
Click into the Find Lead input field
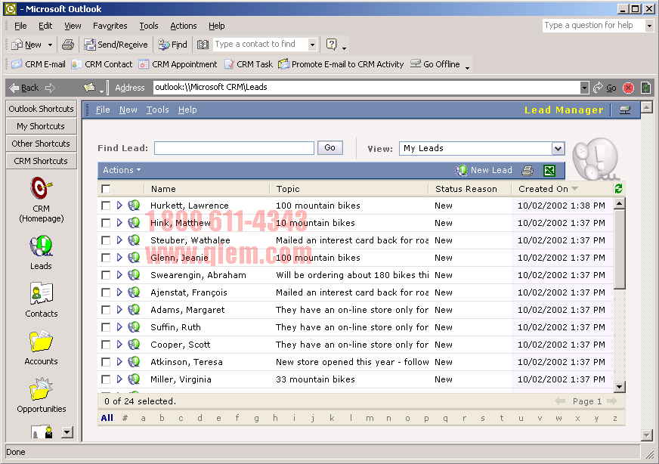(x=234, y=148)
